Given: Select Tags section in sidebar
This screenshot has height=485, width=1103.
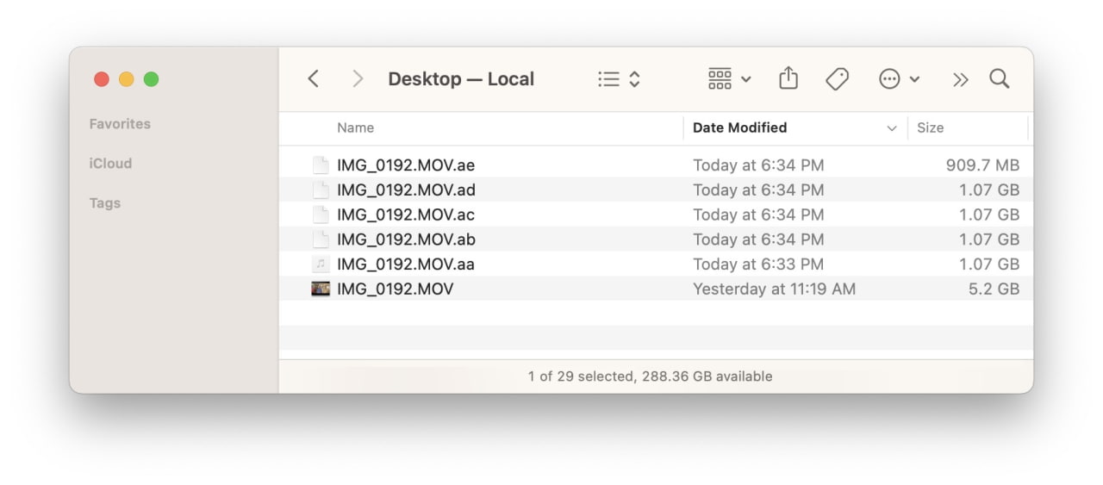Looking at the screenshot, I should pyautogui.click(x=105, y=203).
